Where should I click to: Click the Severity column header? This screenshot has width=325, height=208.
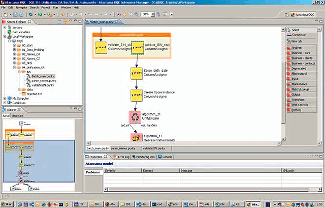(122, 171)
